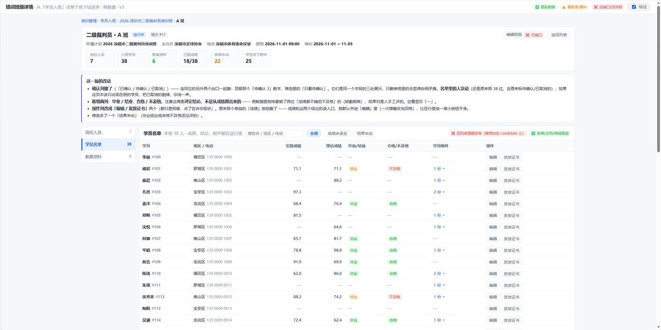The image size is (661, 330).
Task: Focus the 搜姓名 / 地区 / 电话 search field
Action: (274, 133)
